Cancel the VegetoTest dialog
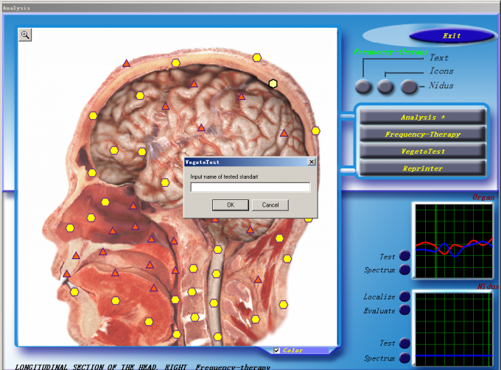Viewport: 501px width, 370px height. (x=270, y=205)
